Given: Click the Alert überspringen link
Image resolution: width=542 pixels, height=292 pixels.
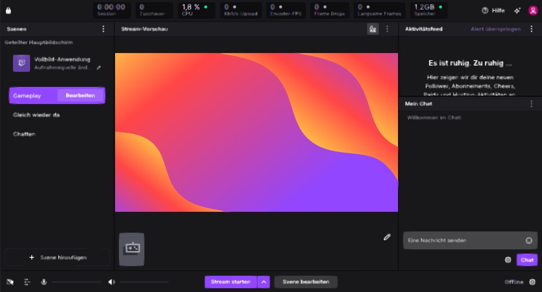Looking at the screenshot, I should (496, 29).
